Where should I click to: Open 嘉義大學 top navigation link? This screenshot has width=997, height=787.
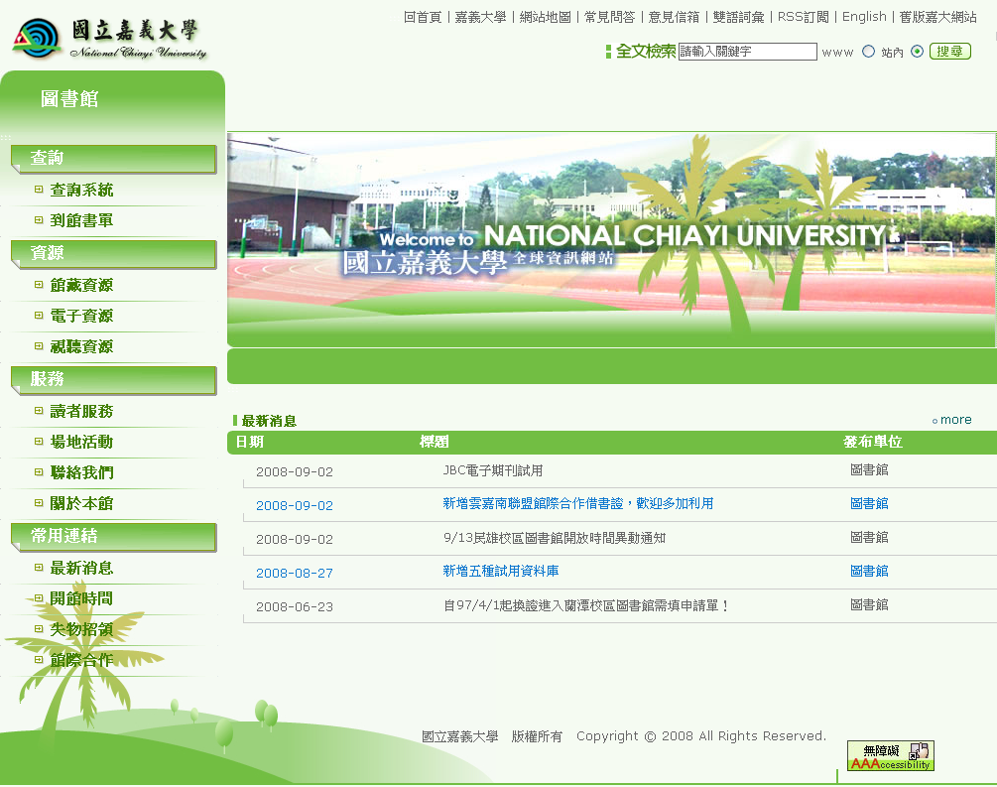click(480, 17)
